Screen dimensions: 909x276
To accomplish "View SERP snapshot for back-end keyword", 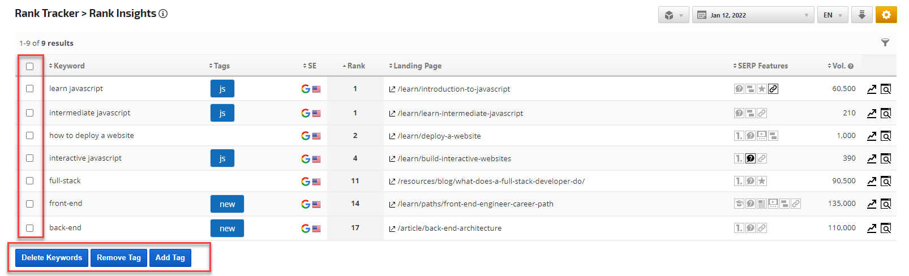I will click(x=886, y=228).
